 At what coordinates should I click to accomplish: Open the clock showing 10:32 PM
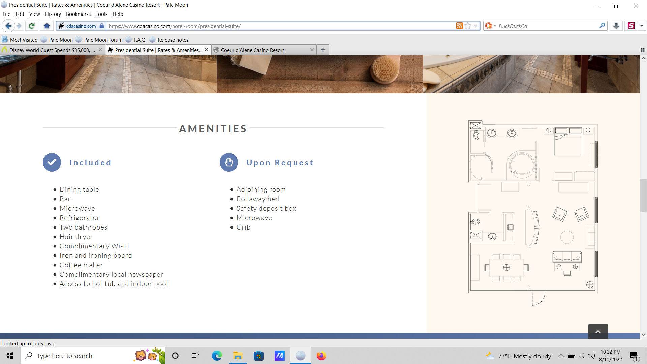611,356
